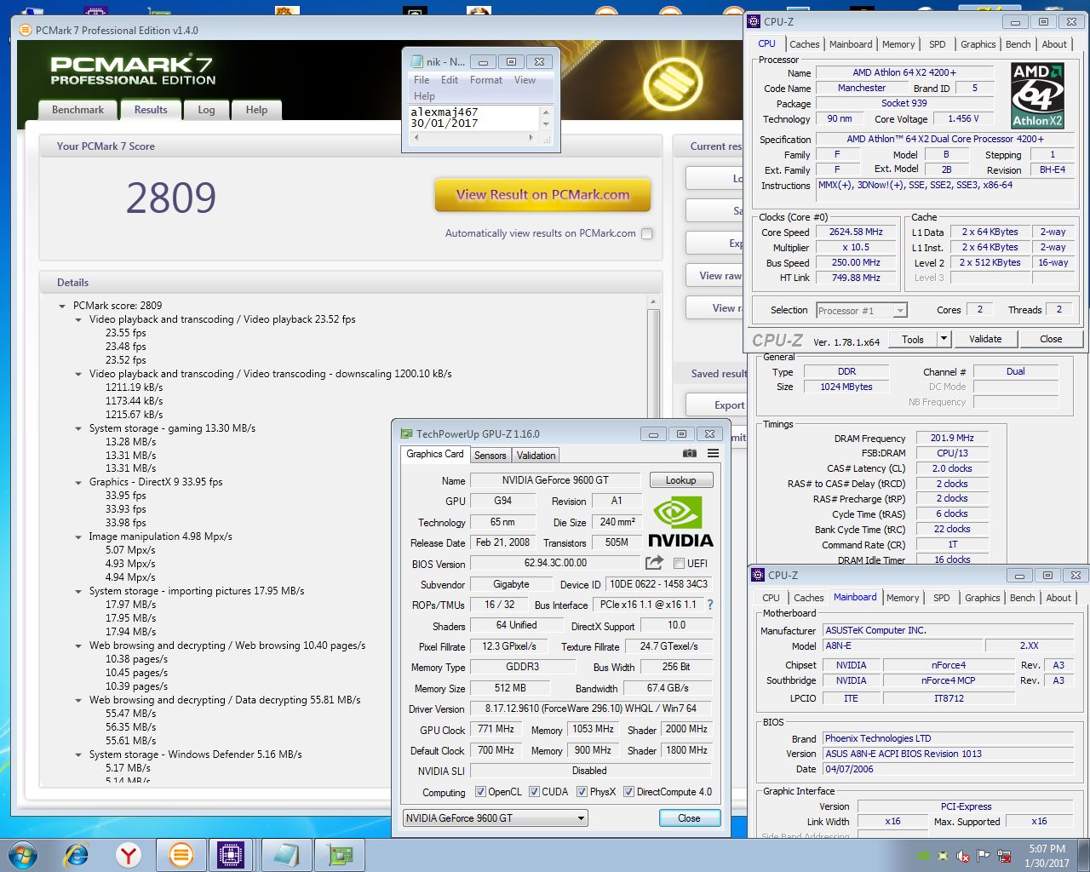Open the GPU-Z hamburger menu

click(x=714, y=454)
